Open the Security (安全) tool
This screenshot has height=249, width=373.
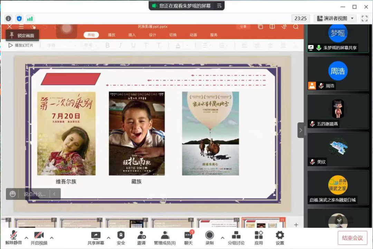click(121, 238)
